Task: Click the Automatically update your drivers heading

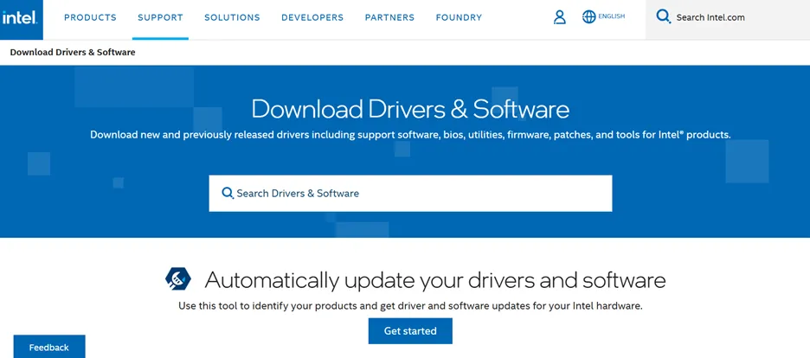Action: point(435,280)
